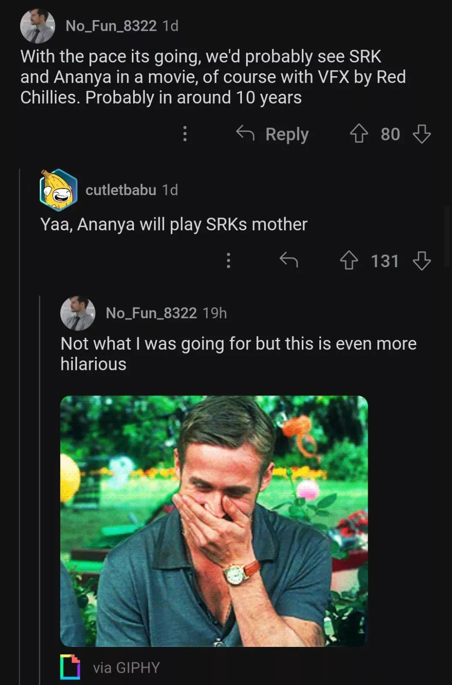Open No_Fun_8322 avatar on top comment
452x685 pixels.
[x=38, y=26]
